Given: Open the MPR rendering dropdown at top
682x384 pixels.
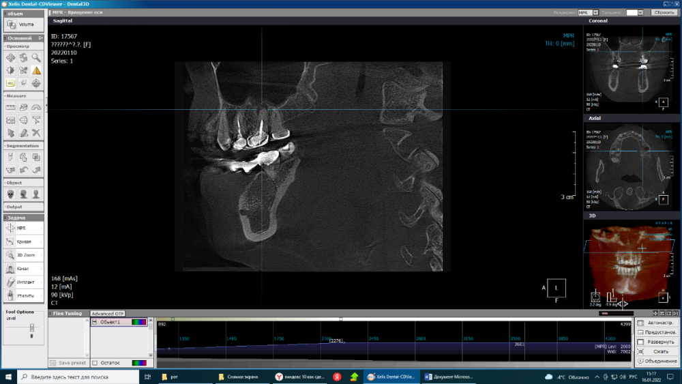Looking at the screenshot, I should coord(595,12).
